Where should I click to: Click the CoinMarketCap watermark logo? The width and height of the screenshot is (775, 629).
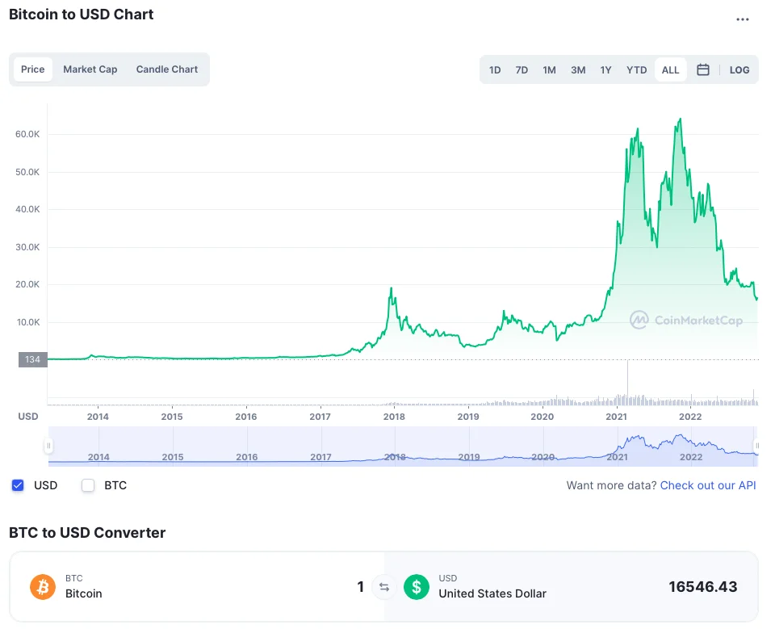click(x=686, y=321)
